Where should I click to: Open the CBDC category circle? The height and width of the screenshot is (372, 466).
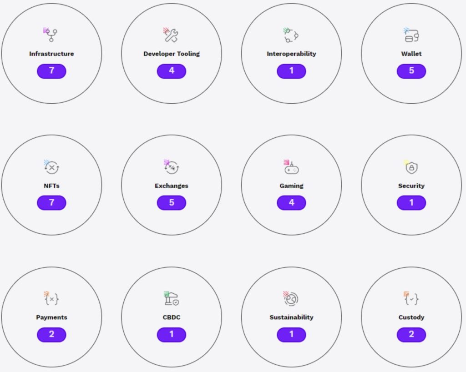coord(172,317)
